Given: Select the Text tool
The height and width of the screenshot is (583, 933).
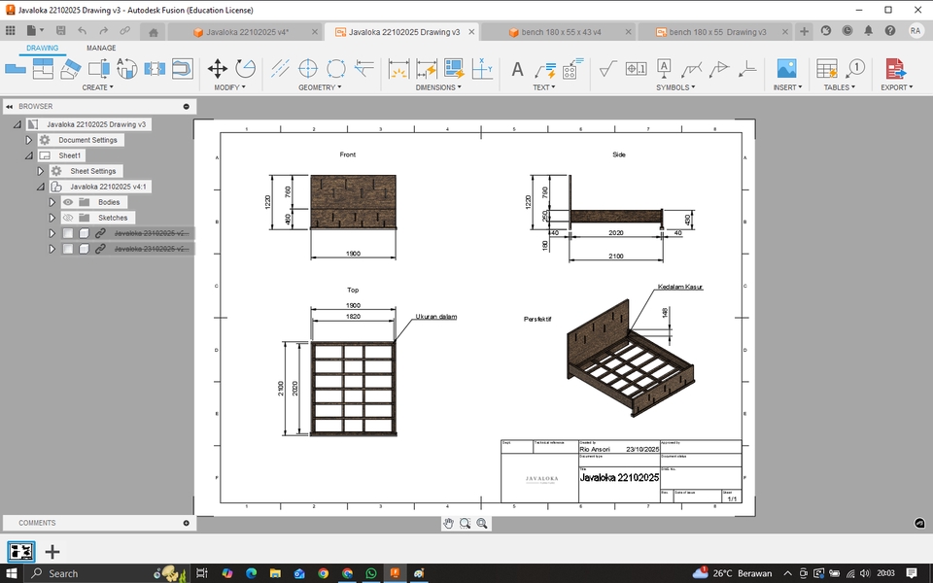Looking at the screenshot, I should [518, 70].
